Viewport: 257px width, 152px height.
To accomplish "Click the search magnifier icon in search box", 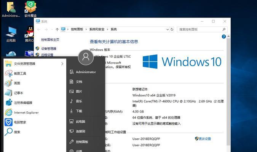I will (x=224, y=30).
